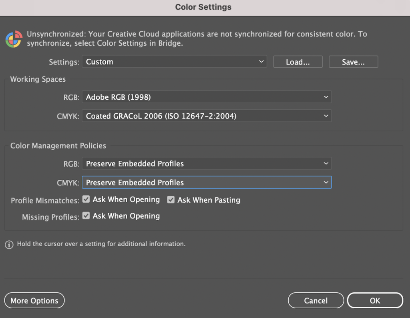Screen dimensions: 410x318
Task: Toggle Ask When Opening for Missing Profiles
Action: click(x=86, y=215)
